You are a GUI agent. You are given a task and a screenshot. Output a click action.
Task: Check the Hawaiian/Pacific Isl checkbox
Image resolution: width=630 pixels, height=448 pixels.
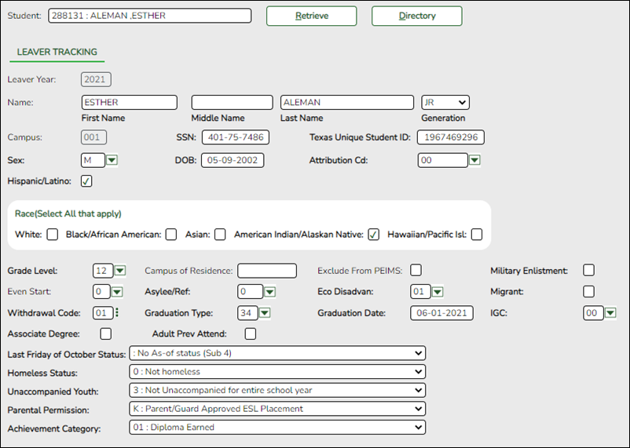[477, 235]
